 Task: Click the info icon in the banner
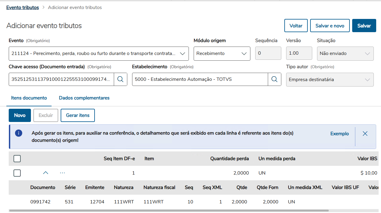coord(19,133)
